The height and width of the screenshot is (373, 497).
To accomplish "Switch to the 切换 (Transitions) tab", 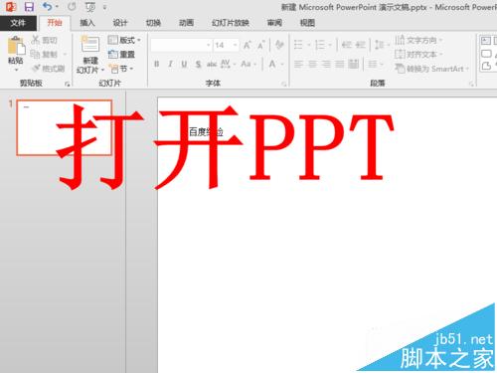I will click(x=153, y=23).
